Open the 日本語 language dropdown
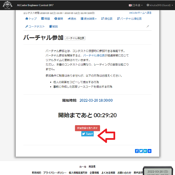Viewport: 175px width, 175px height. [136, 5]
